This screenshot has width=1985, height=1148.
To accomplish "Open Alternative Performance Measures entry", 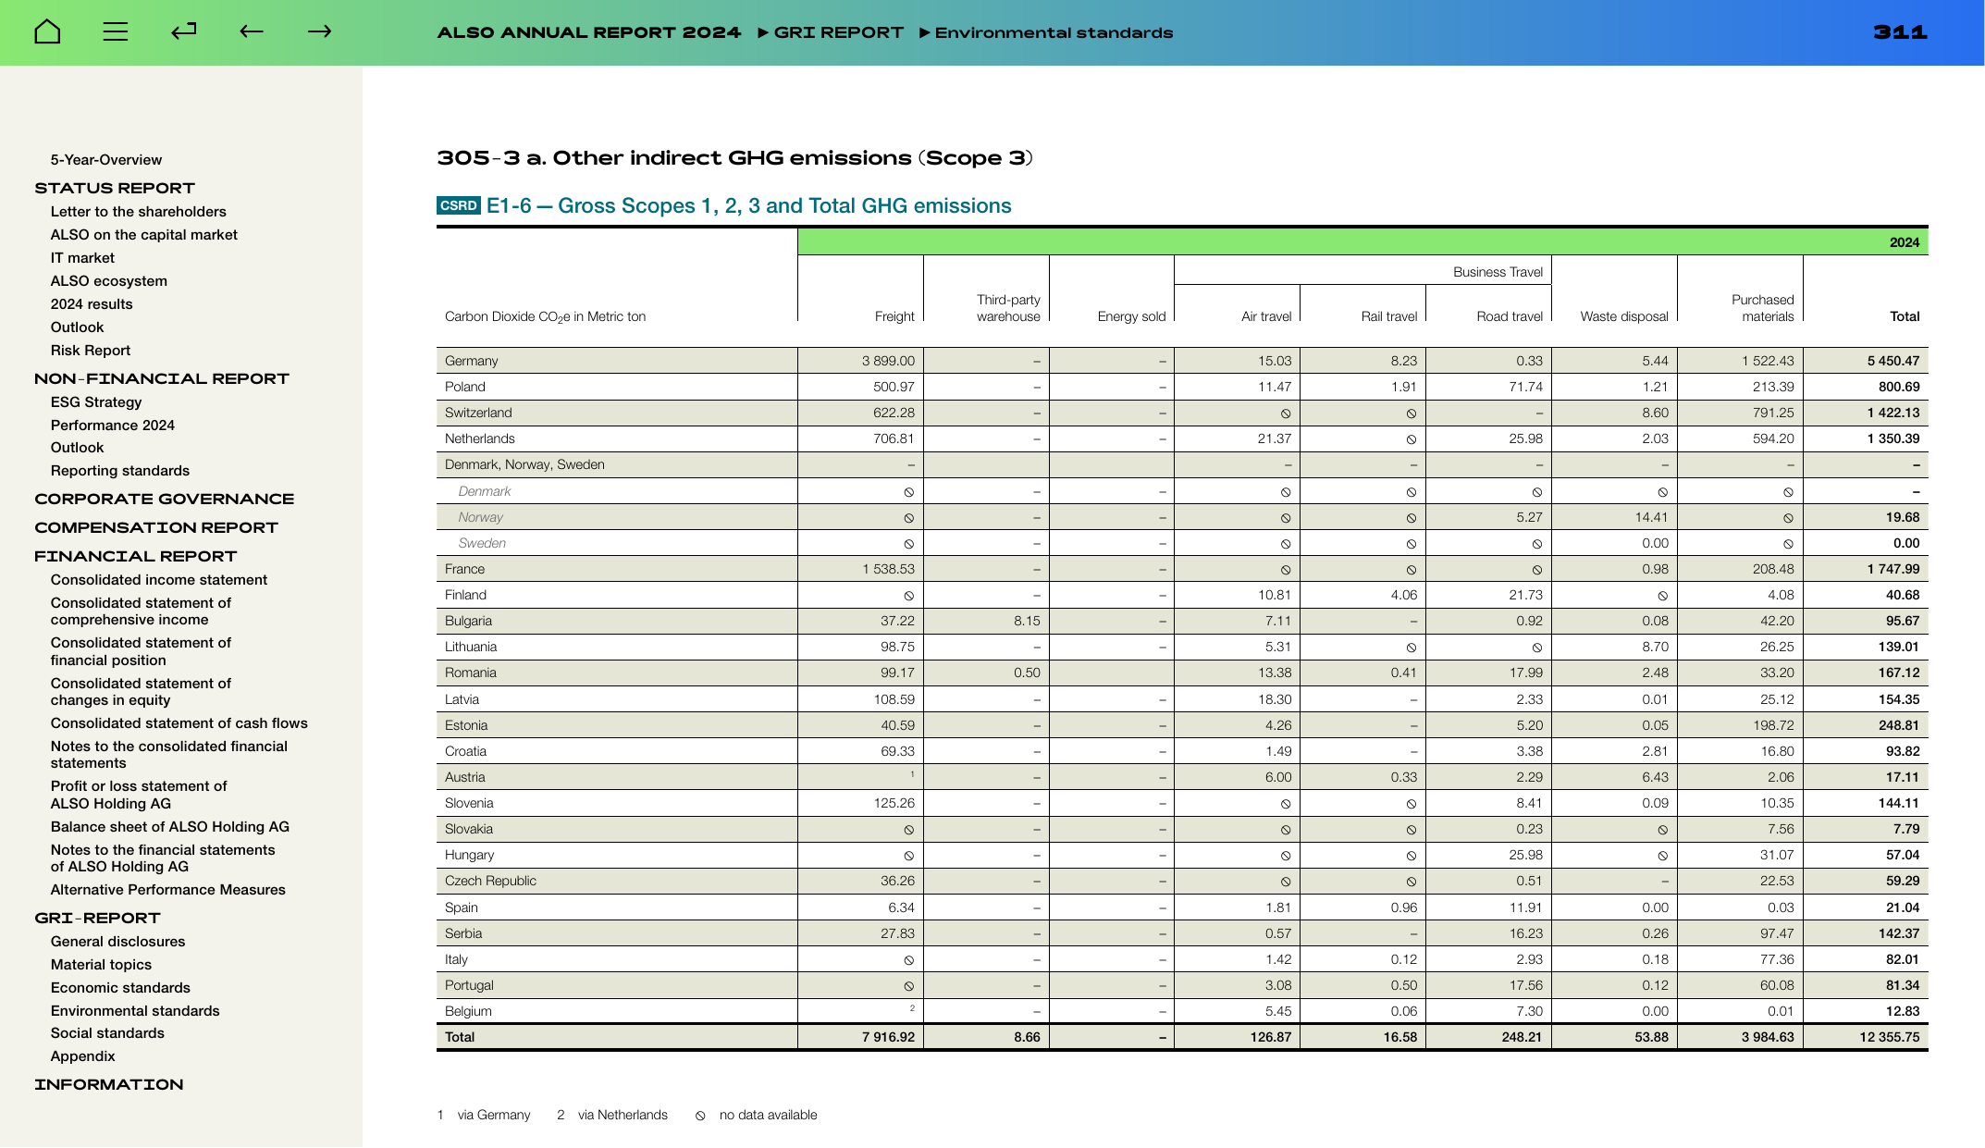I will (168, 890).
